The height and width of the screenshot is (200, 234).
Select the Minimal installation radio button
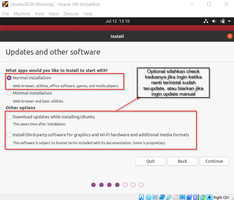(x=9, y=93)
